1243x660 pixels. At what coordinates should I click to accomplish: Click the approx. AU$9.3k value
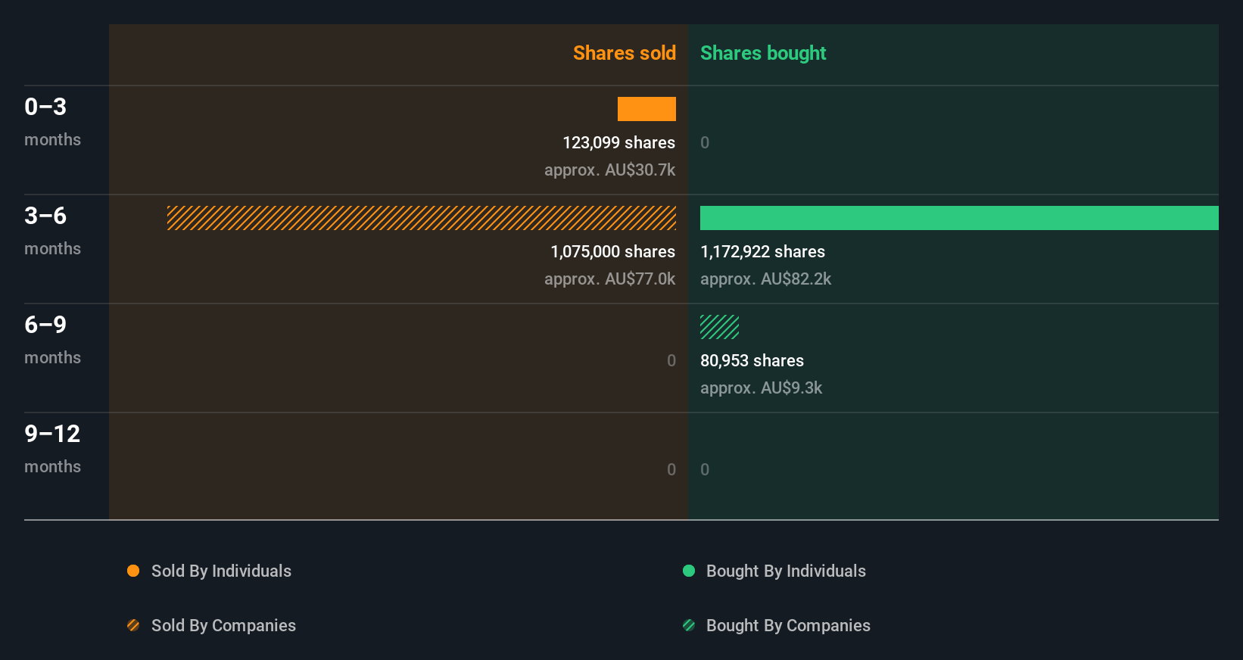click(x=761, y=388)
